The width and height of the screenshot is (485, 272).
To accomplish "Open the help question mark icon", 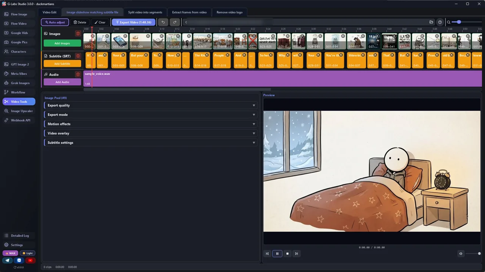I will pyautogui.click(x=440, y=22).
